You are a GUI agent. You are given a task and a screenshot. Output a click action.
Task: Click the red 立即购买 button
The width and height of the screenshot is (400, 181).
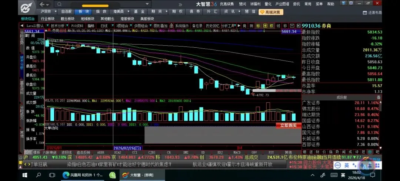coord(289,126)
